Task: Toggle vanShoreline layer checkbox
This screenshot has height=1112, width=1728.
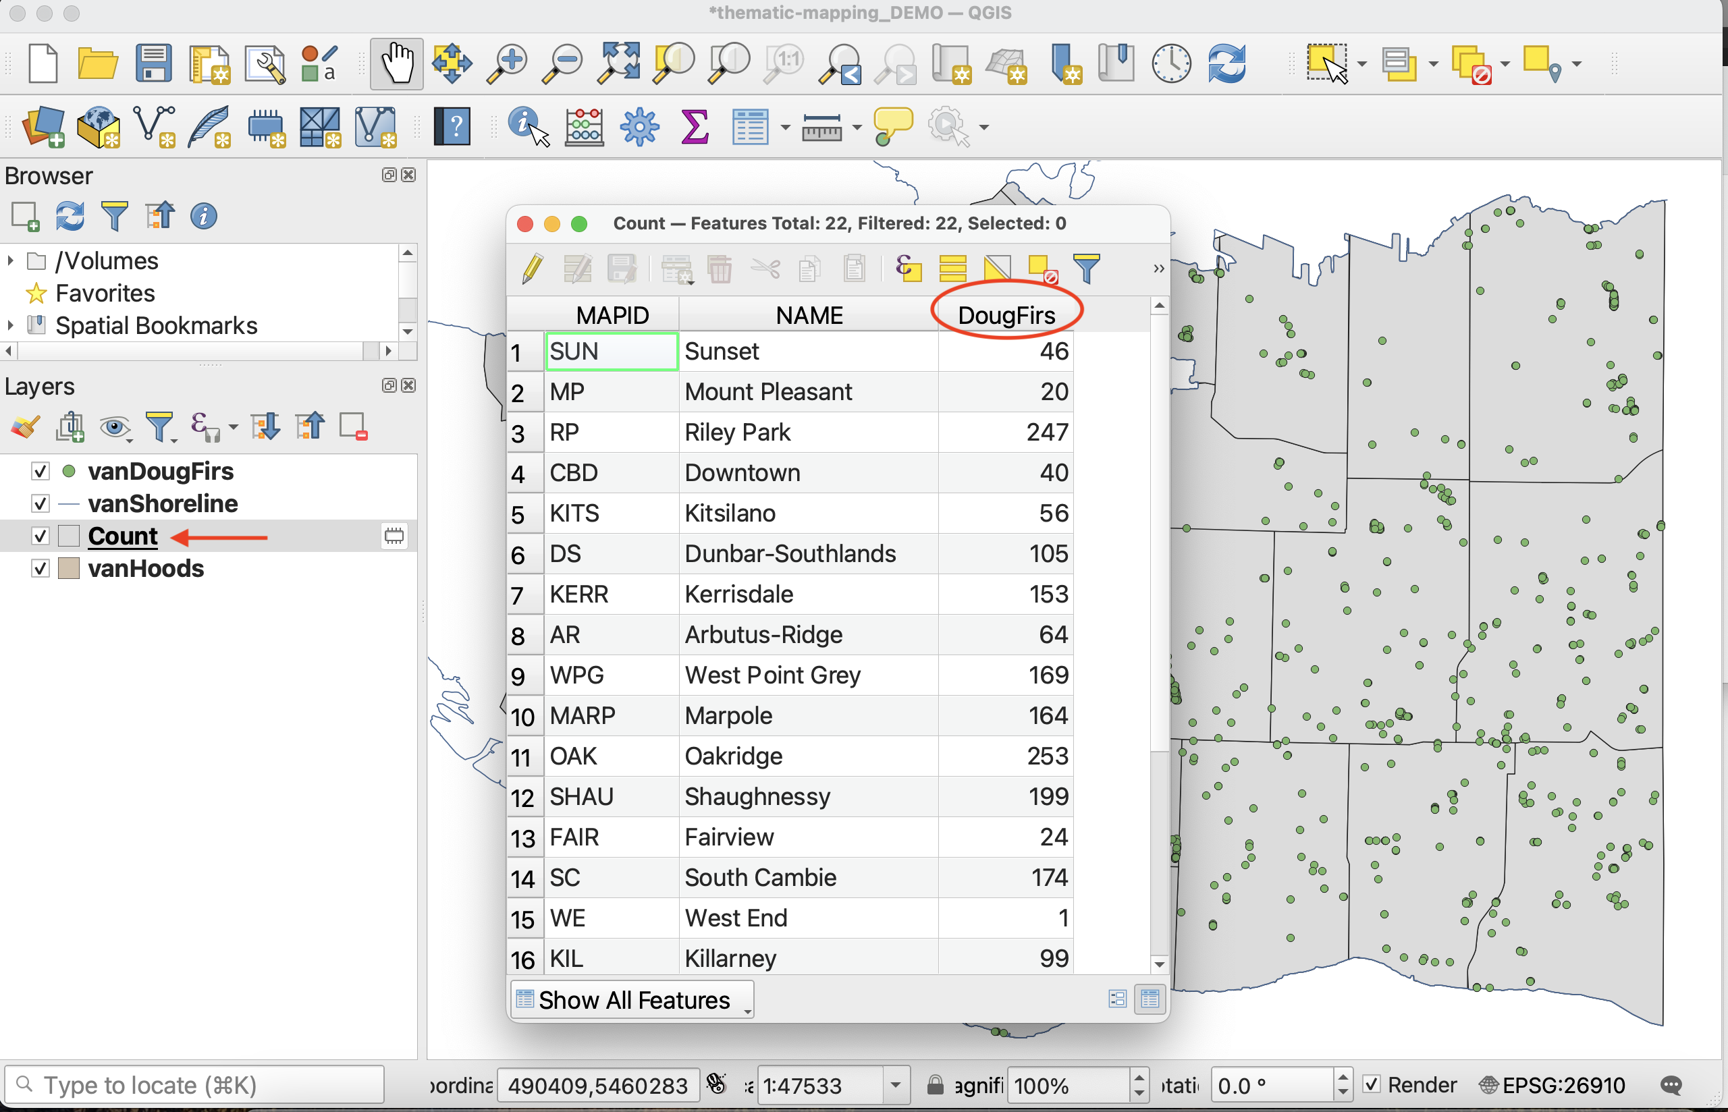Action: click(40, 503)
